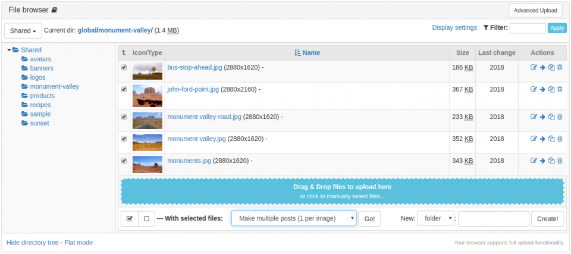This screenshot has width=571, height=254.
Task: Copy icon in monument-valley.jpg row
Action: pyautogui.click(x=551, y=139)
